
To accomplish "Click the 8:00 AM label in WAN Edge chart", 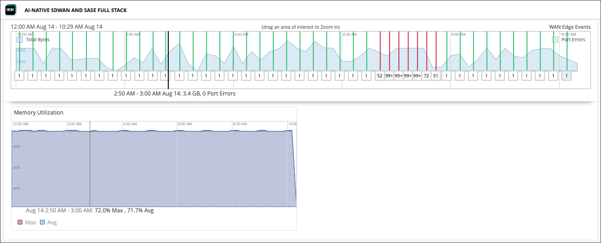I will pyautogui.click(x=459, y=34).
